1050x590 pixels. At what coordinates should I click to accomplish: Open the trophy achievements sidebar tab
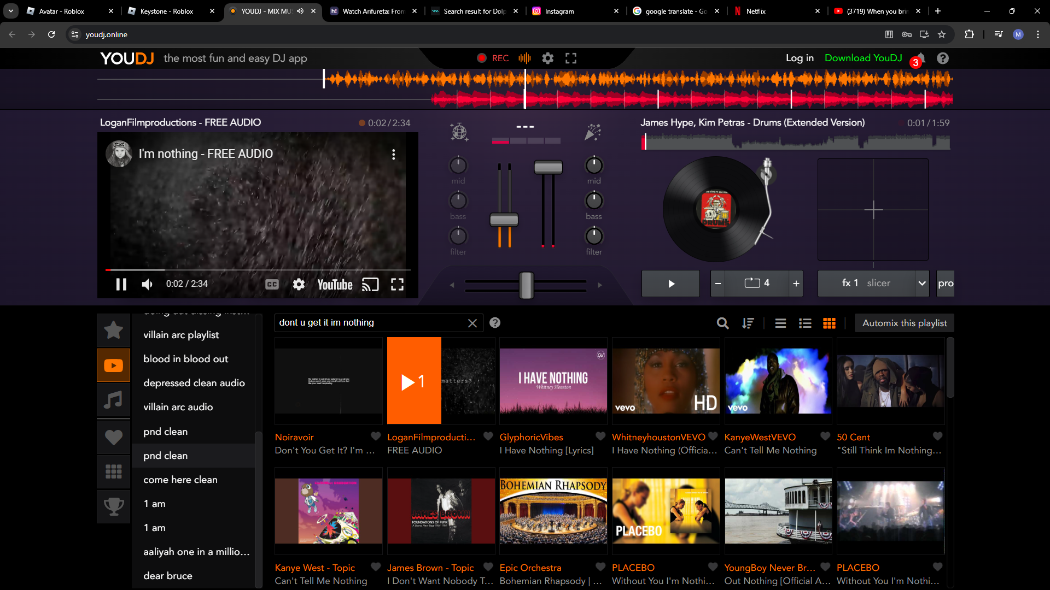tap(113, 506)
